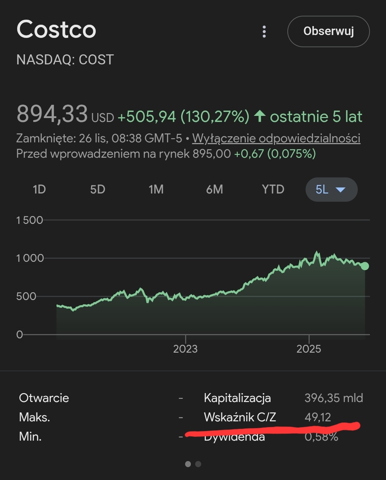Click the Costco company title
The height and width of the screenshot is (480, 386).
[x=56, y=29]
